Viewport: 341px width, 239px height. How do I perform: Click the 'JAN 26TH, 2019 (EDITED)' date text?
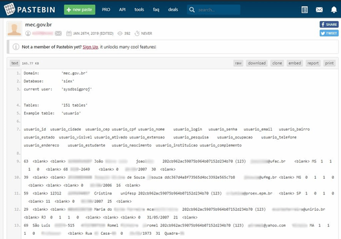click(x=93, y=34)
